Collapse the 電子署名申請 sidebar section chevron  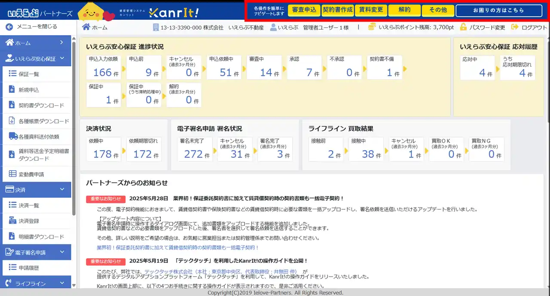[x=62, y=252]
